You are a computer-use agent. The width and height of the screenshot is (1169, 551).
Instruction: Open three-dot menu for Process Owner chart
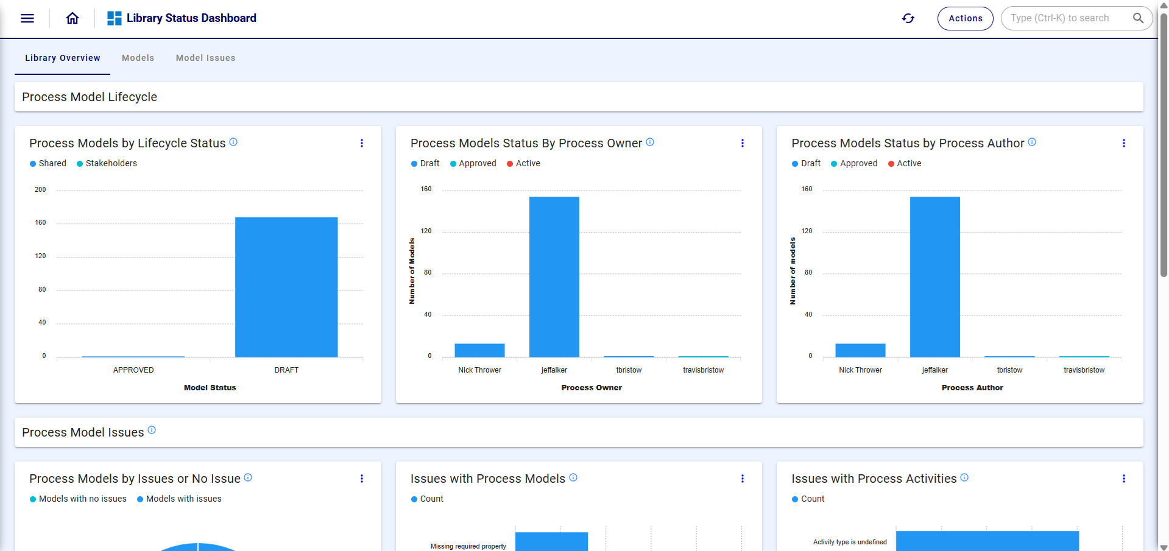[x=743, y=143]
